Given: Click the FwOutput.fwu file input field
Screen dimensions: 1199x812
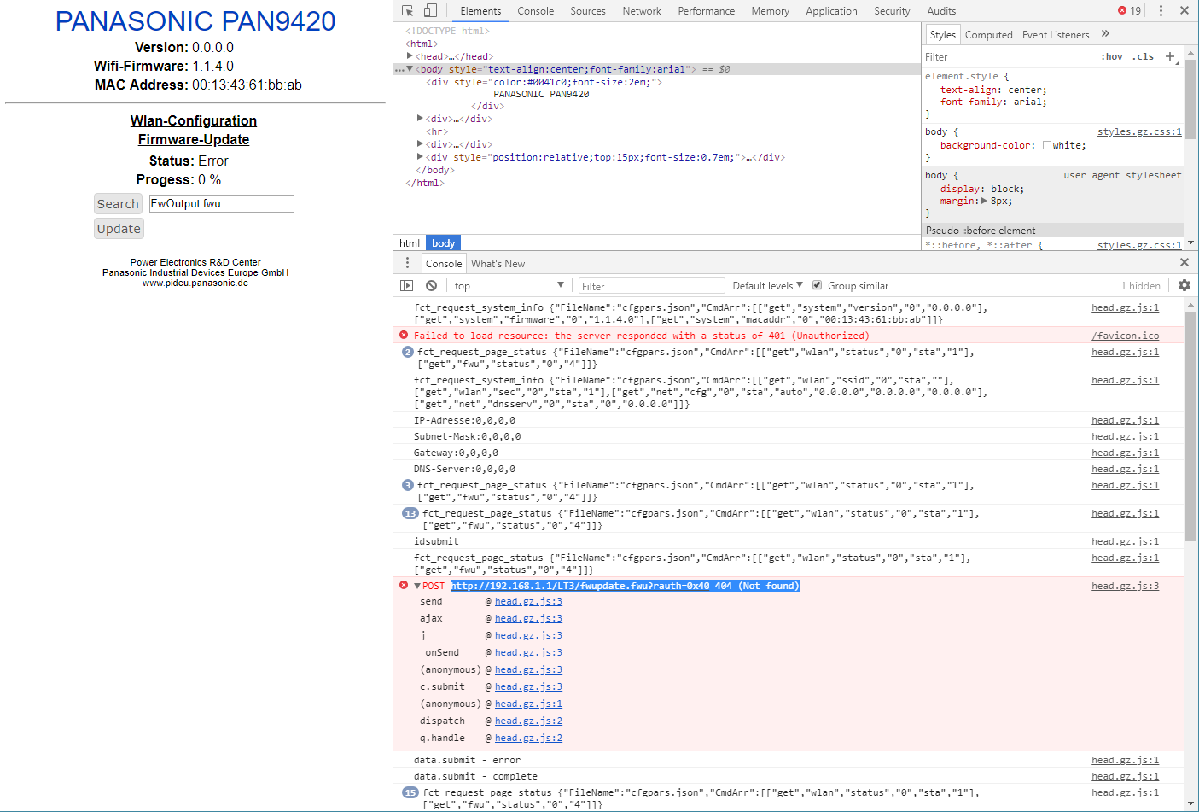Looking at the screenshot, I should point(221,203).
